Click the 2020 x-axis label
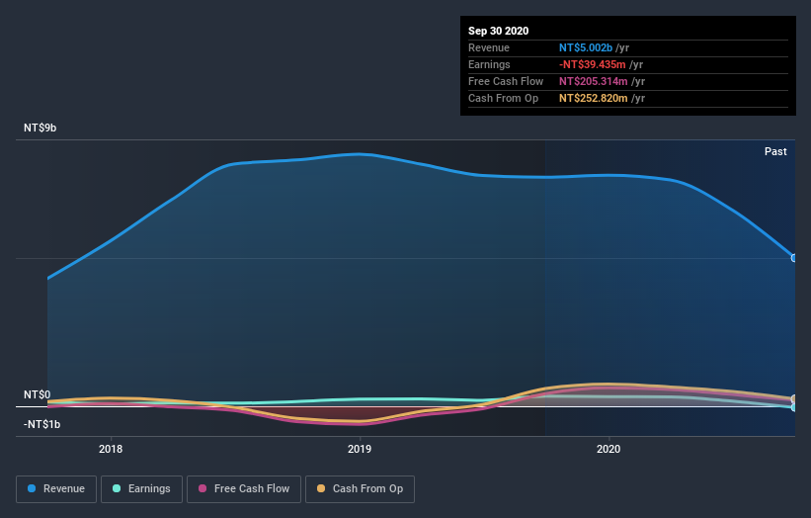This screenshot has width=811, height=518. coord(608,449)
